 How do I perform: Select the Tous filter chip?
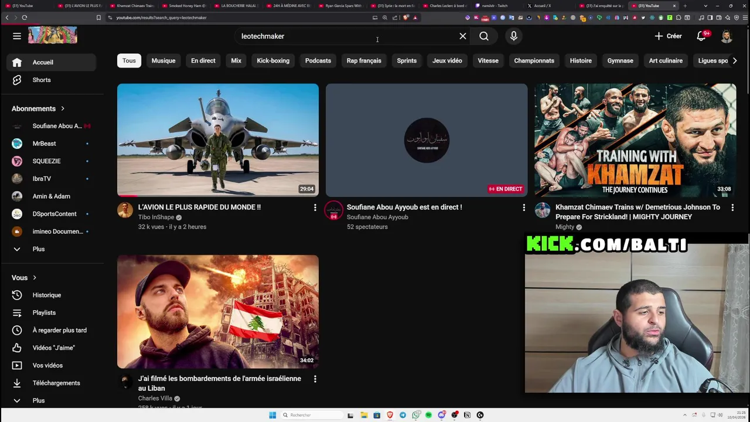pyautogui.click(x=129, y=60)
